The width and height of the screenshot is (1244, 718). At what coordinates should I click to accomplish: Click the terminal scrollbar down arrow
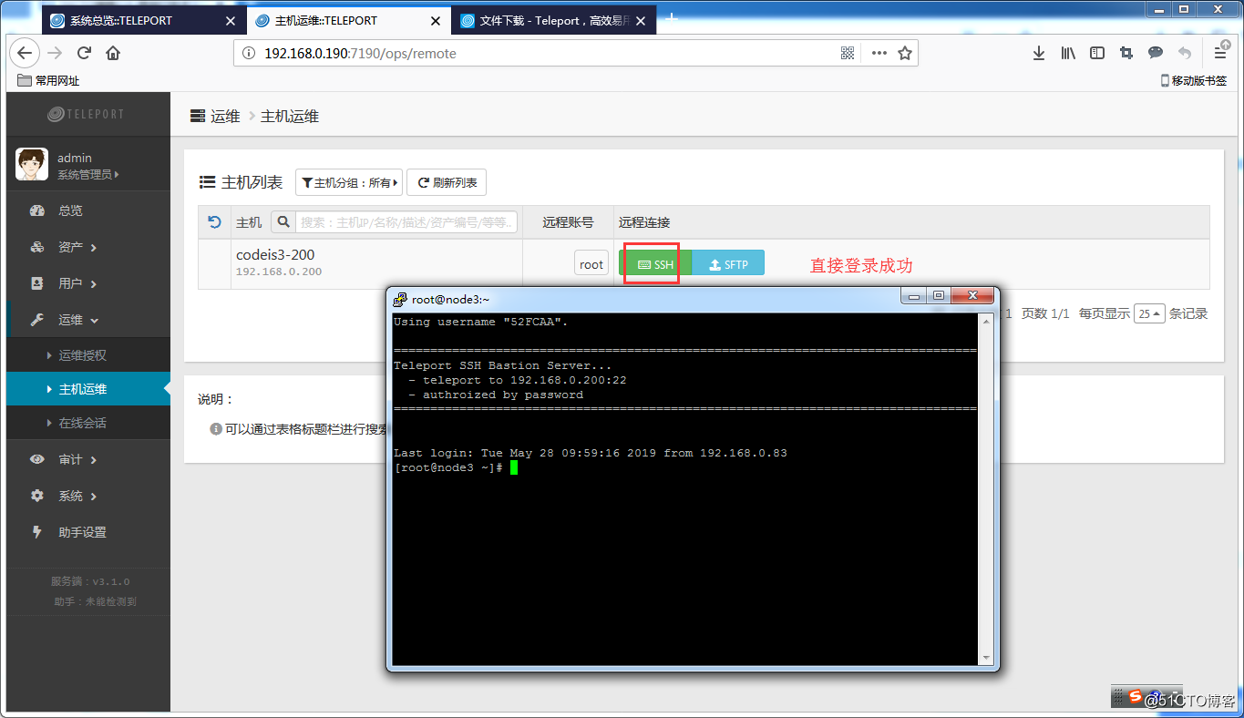click(x=985, y=659)
